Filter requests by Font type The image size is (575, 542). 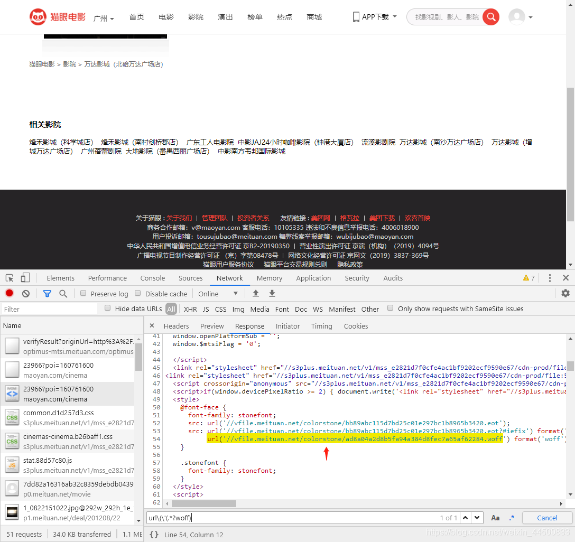(x=282, y=309)
